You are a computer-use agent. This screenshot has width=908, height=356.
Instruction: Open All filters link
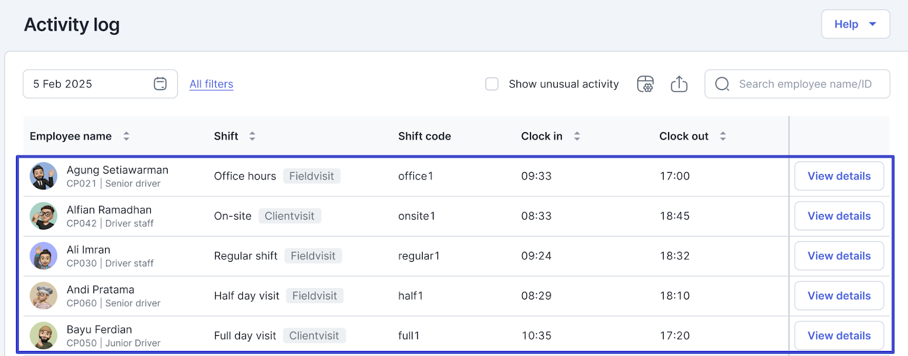(211, 84)
